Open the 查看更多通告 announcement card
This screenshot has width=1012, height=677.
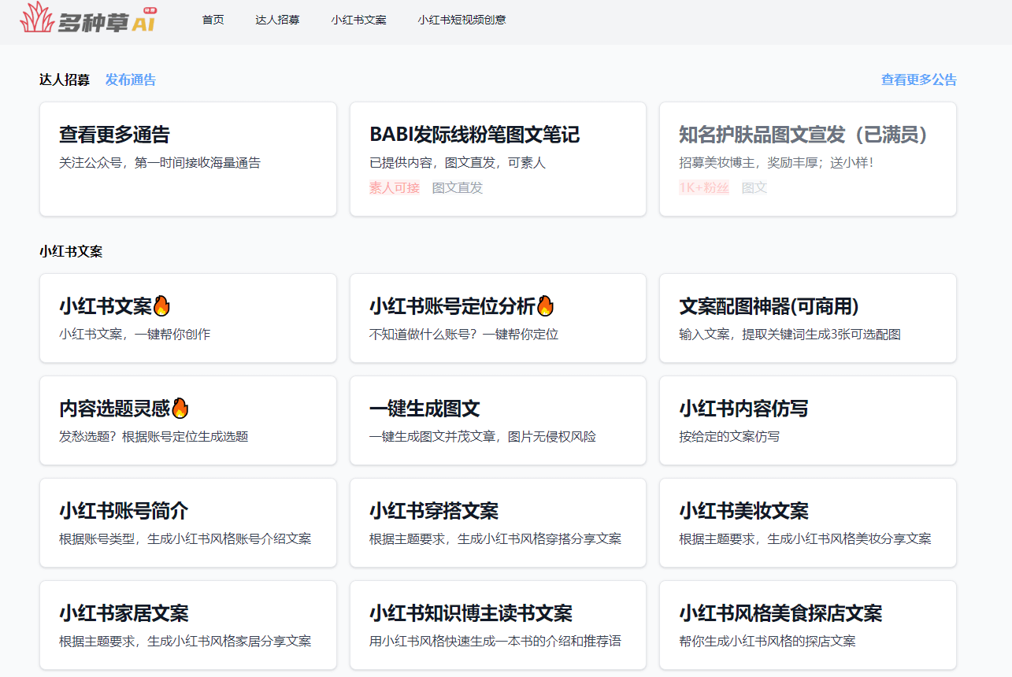coord(187,158)
